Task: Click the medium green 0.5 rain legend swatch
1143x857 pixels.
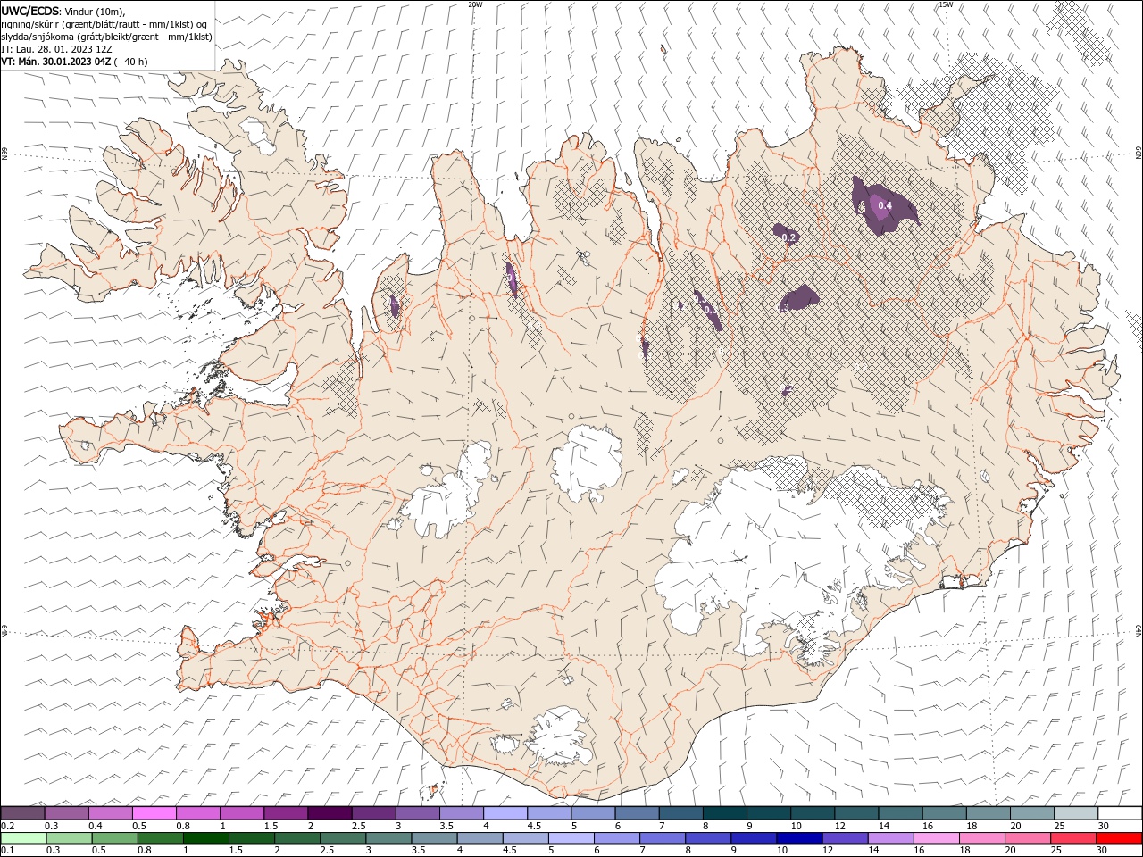Action: click(x=114, y=838)
